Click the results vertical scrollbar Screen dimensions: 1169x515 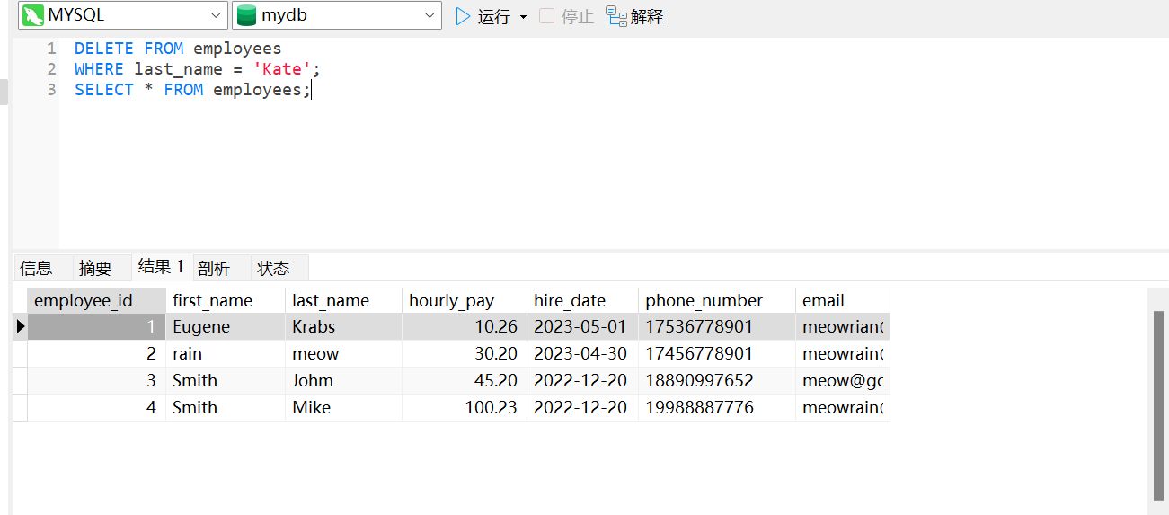pyautogui.click(x=1158, y=404)
